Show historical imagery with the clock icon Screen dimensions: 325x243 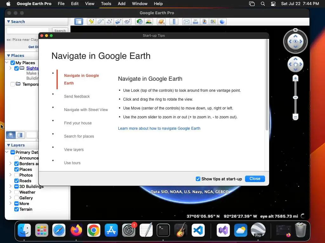(x=140, y=22)
